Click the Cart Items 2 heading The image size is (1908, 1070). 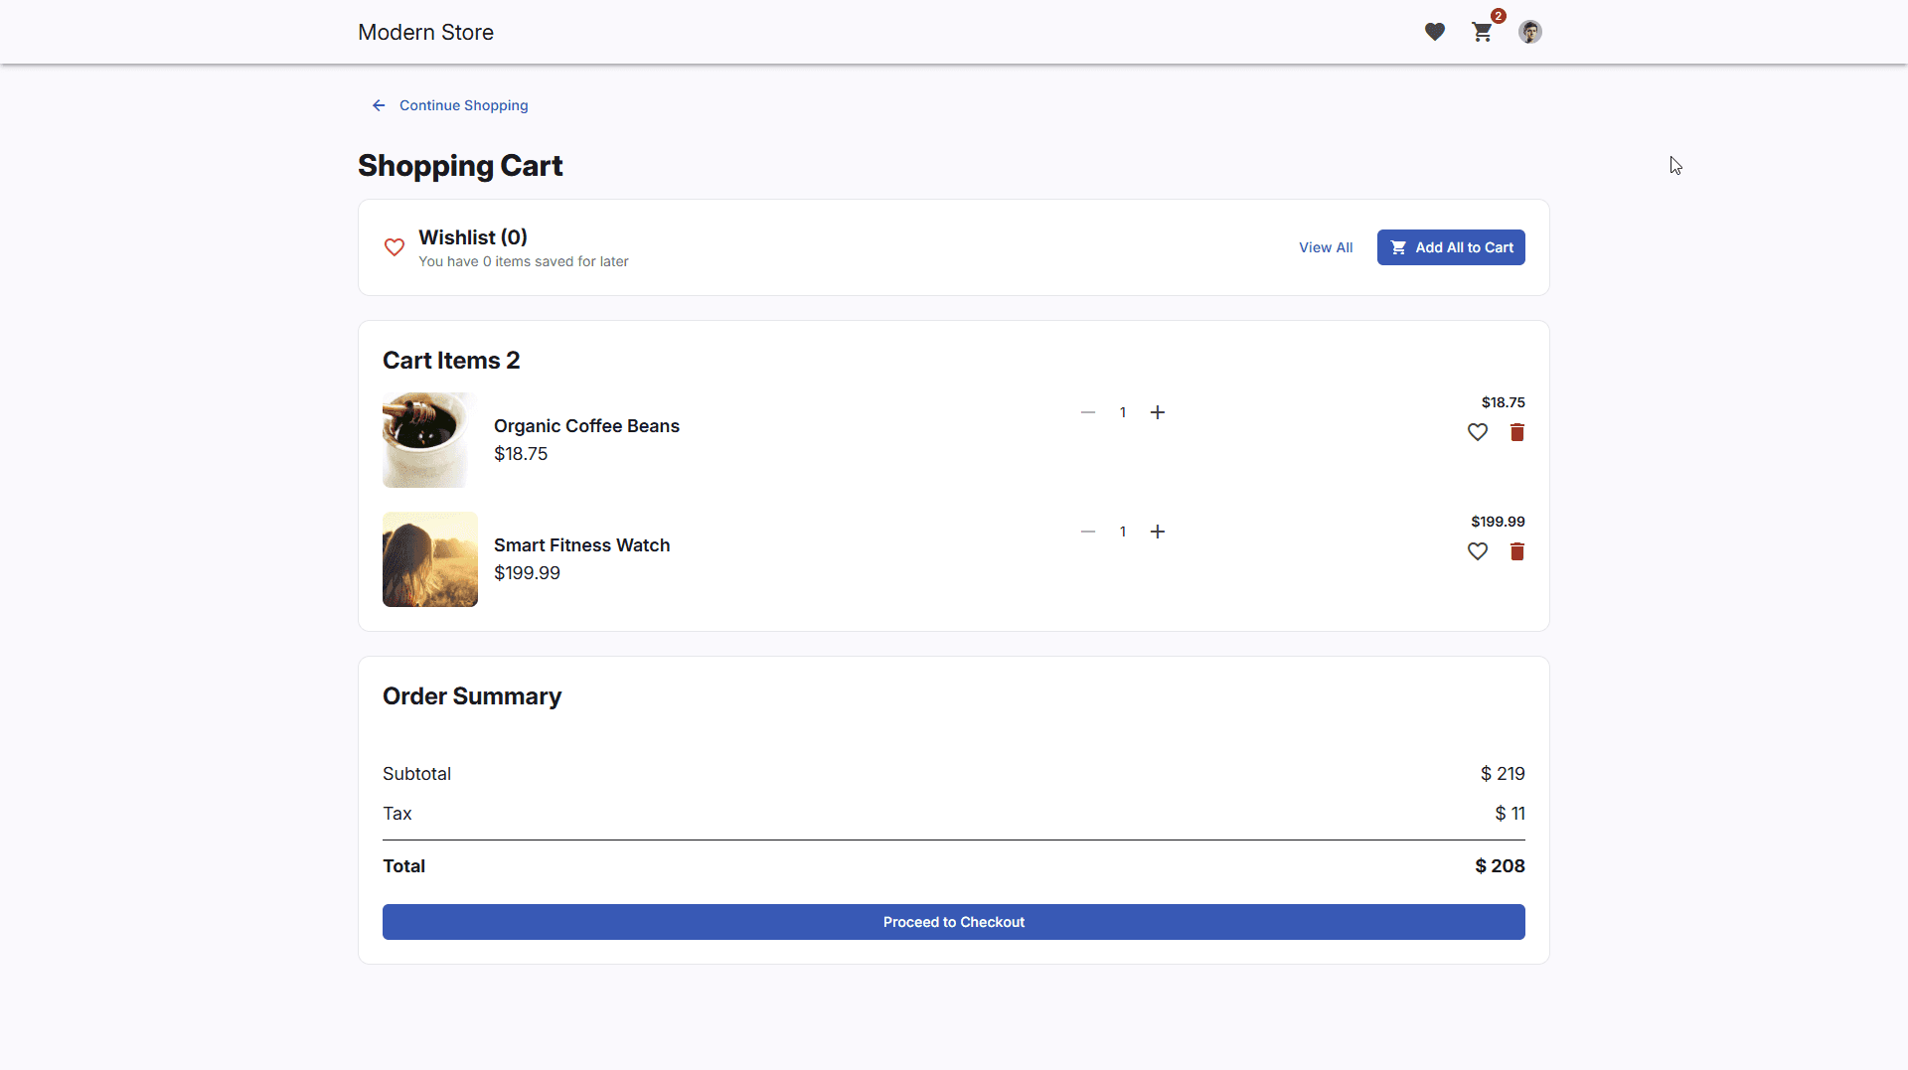coord(451,361)
